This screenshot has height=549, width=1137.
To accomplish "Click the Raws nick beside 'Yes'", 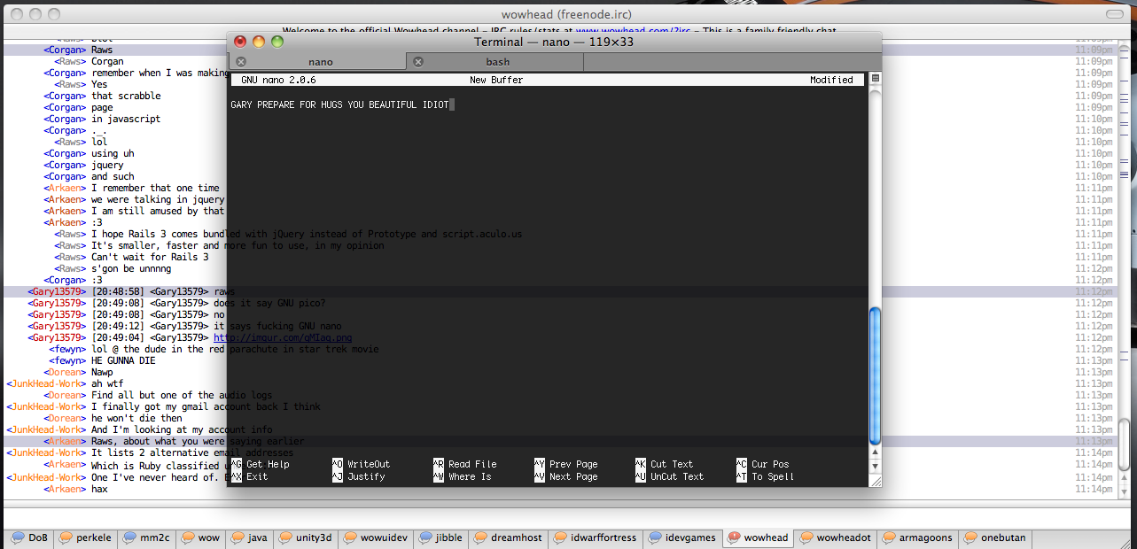I will point(70,84).
